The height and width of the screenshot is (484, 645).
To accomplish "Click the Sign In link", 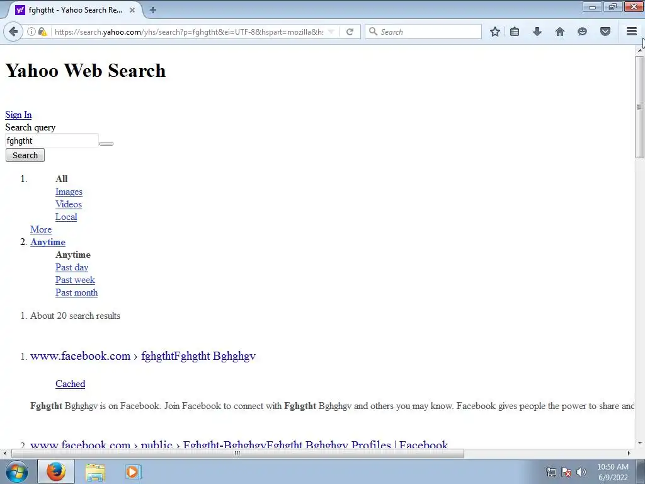I will (x=18, y=115).
